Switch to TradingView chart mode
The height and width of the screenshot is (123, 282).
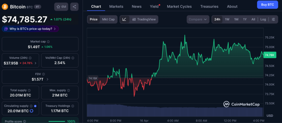pos(144,19)
